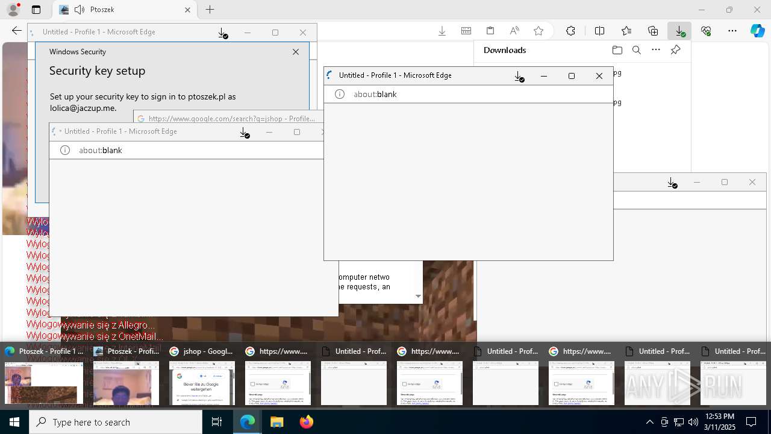The image size is (771, 434).
Task: Close the right partial Edge window
Action: pos(752,182)
